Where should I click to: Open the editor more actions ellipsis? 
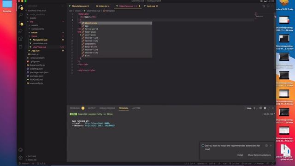[x=272, y=6]
